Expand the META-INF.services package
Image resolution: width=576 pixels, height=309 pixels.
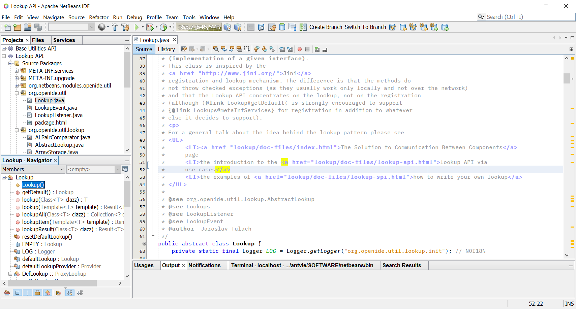(x=17, y=71)
